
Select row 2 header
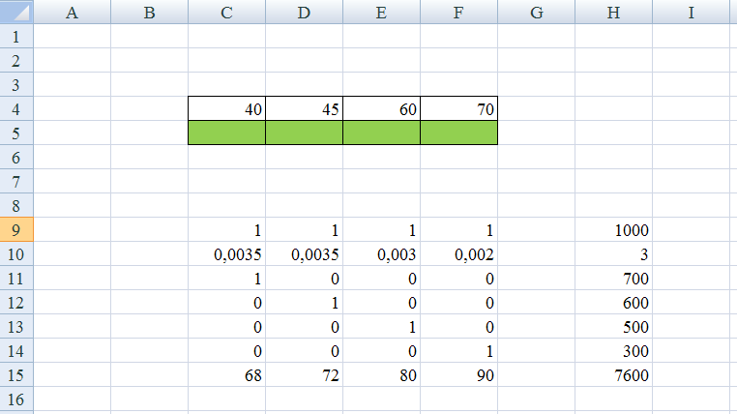click(x=16, y=60)
